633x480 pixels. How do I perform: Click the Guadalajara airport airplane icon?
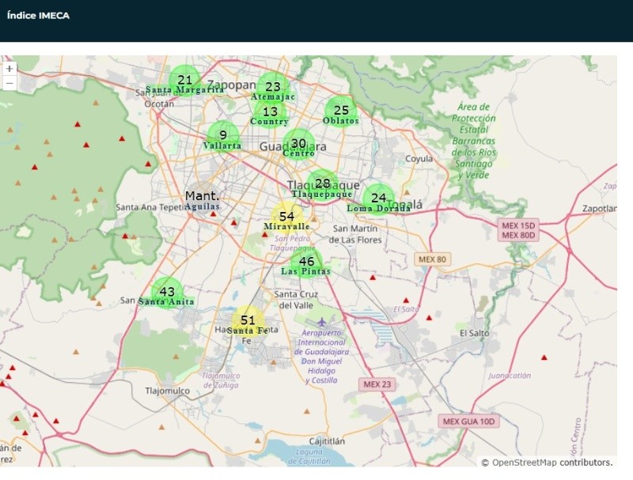[321, 322]
